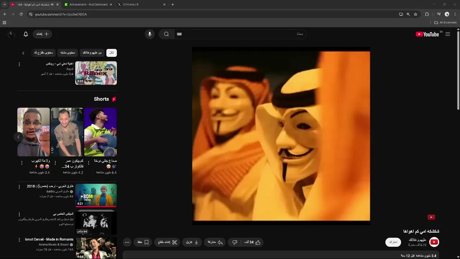Open the Short كم بيكون صر فالكونز

click(x=67, y=132)
